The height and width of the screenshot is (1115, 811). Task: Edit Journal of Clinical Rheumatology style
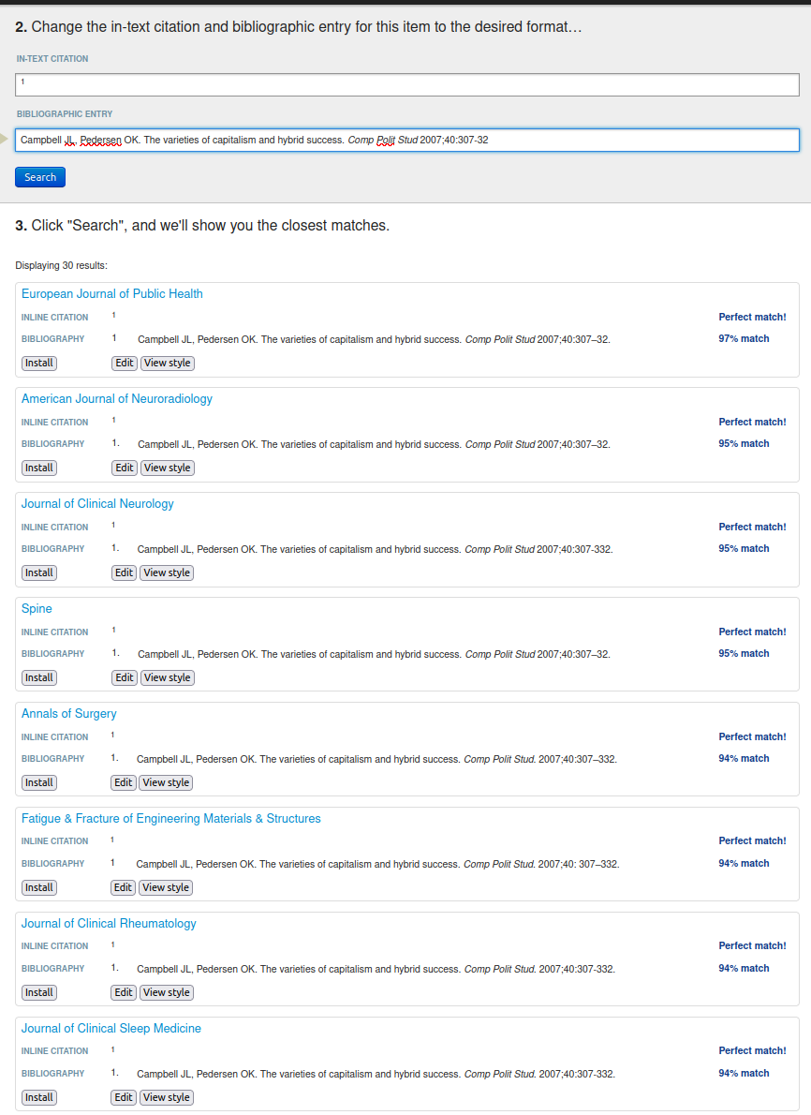(x=124, y=992)
